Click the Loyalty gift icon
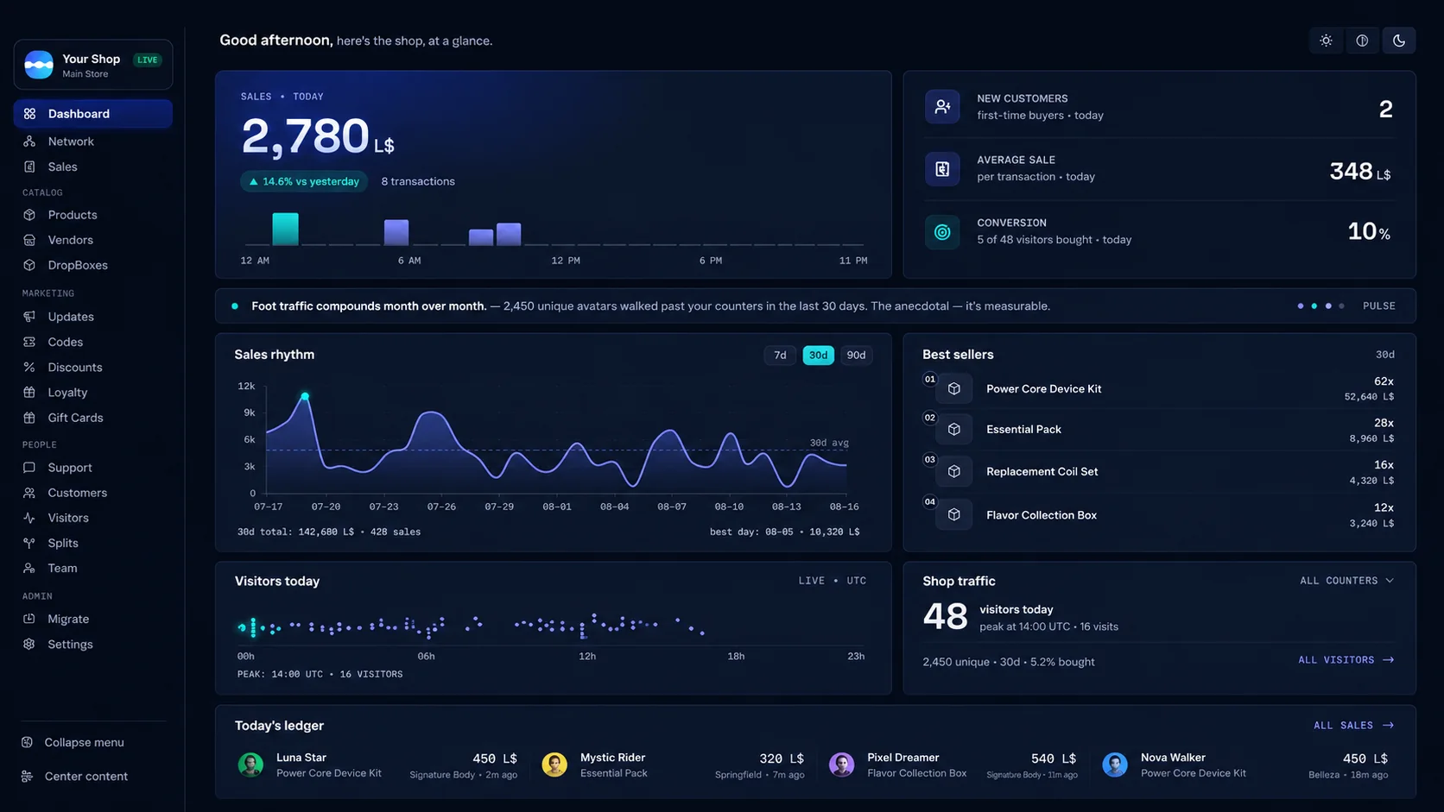 29,392
